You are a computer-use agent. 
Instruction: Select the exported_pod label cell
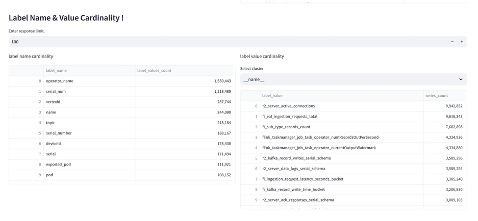pyautogui.click(x=89, y=164)
